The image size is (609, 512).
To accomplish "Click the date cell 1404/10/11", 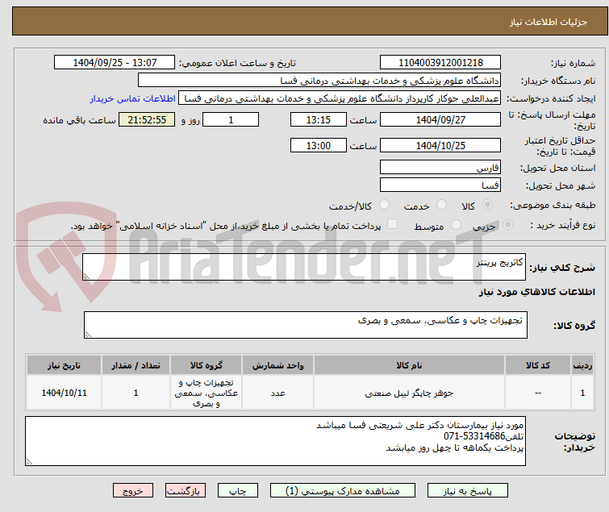I will tap(64, 393).
